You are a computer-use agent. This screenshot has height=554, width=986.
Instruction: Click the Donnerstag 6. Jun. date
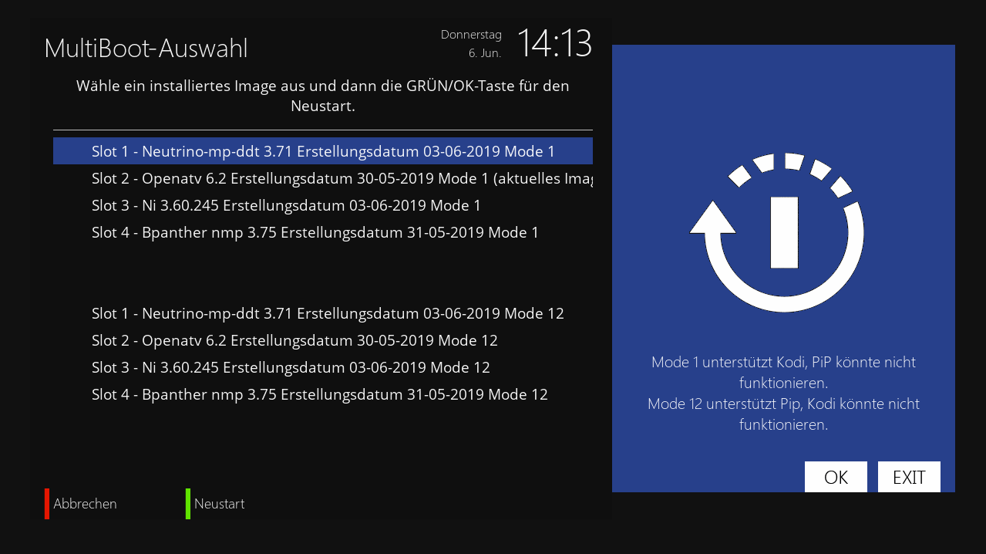point(471,44)
